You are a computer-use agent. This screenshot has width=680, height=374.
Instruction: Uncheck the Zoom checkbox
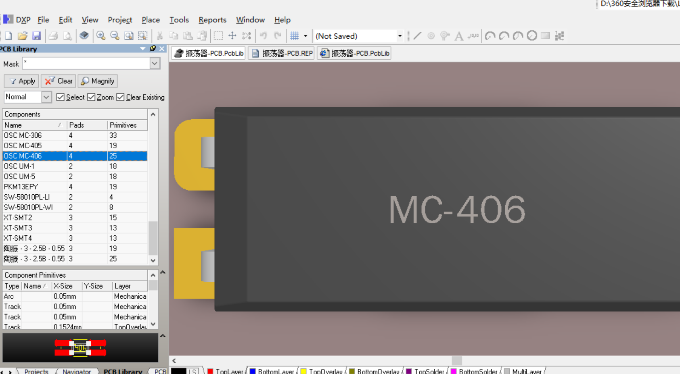coord(91,97)
